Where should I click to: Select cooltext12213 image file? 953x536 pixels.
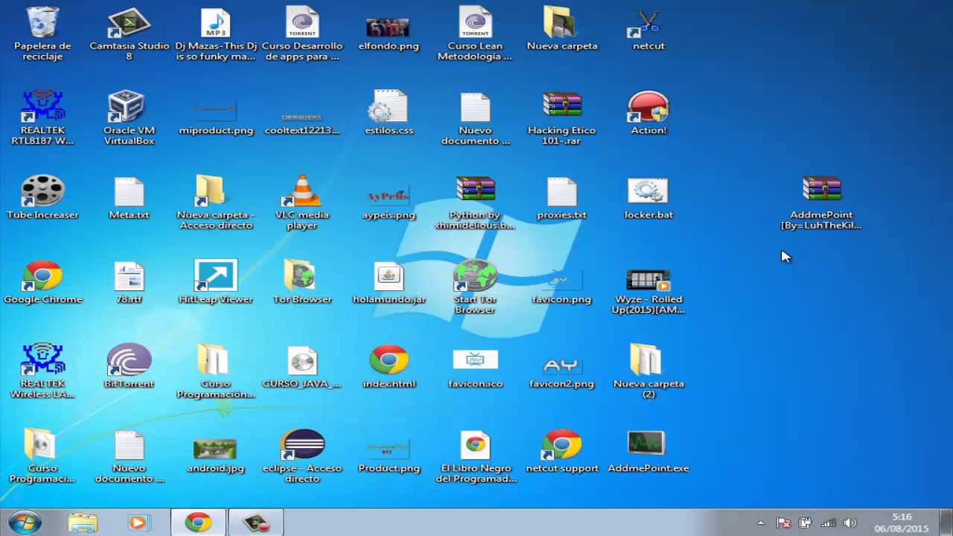tap(302, 117)
